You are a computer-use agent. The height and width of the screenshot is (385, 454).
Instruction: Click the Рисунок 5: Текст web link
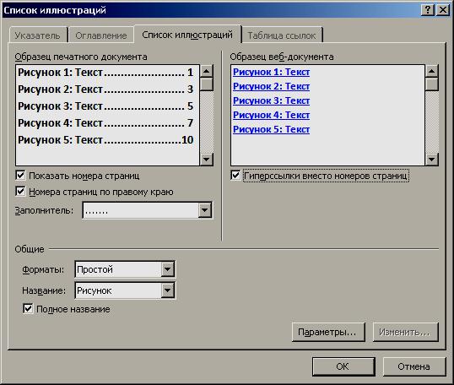271,129
